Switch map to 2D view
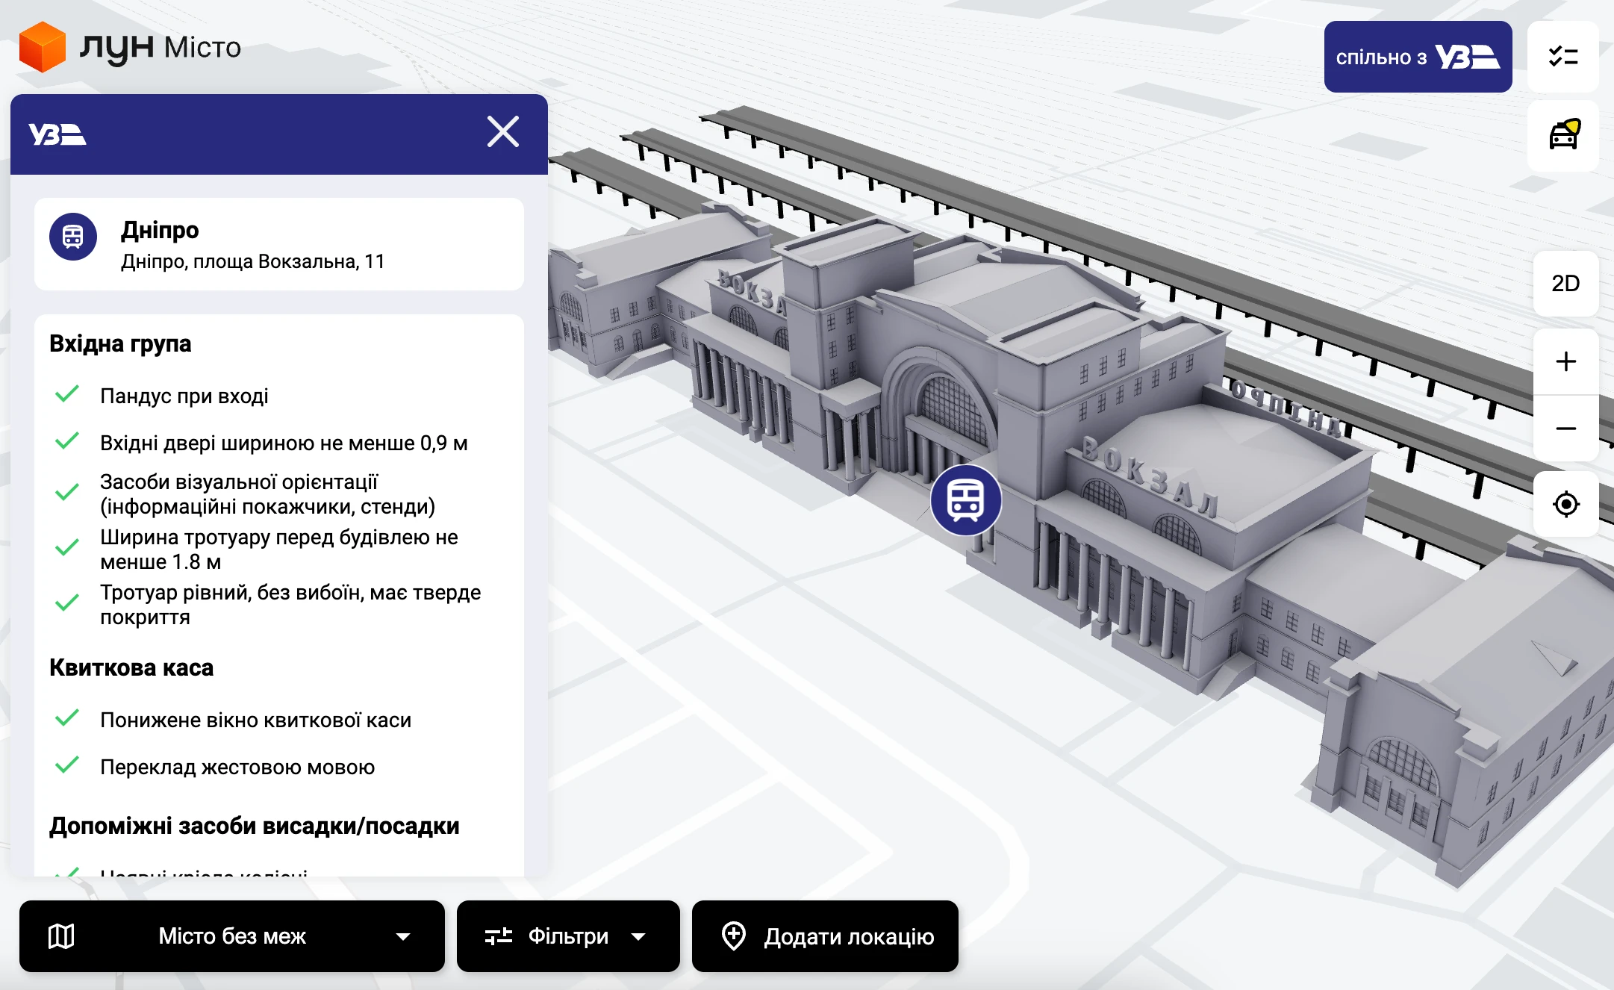 (x=1565, y=284)
